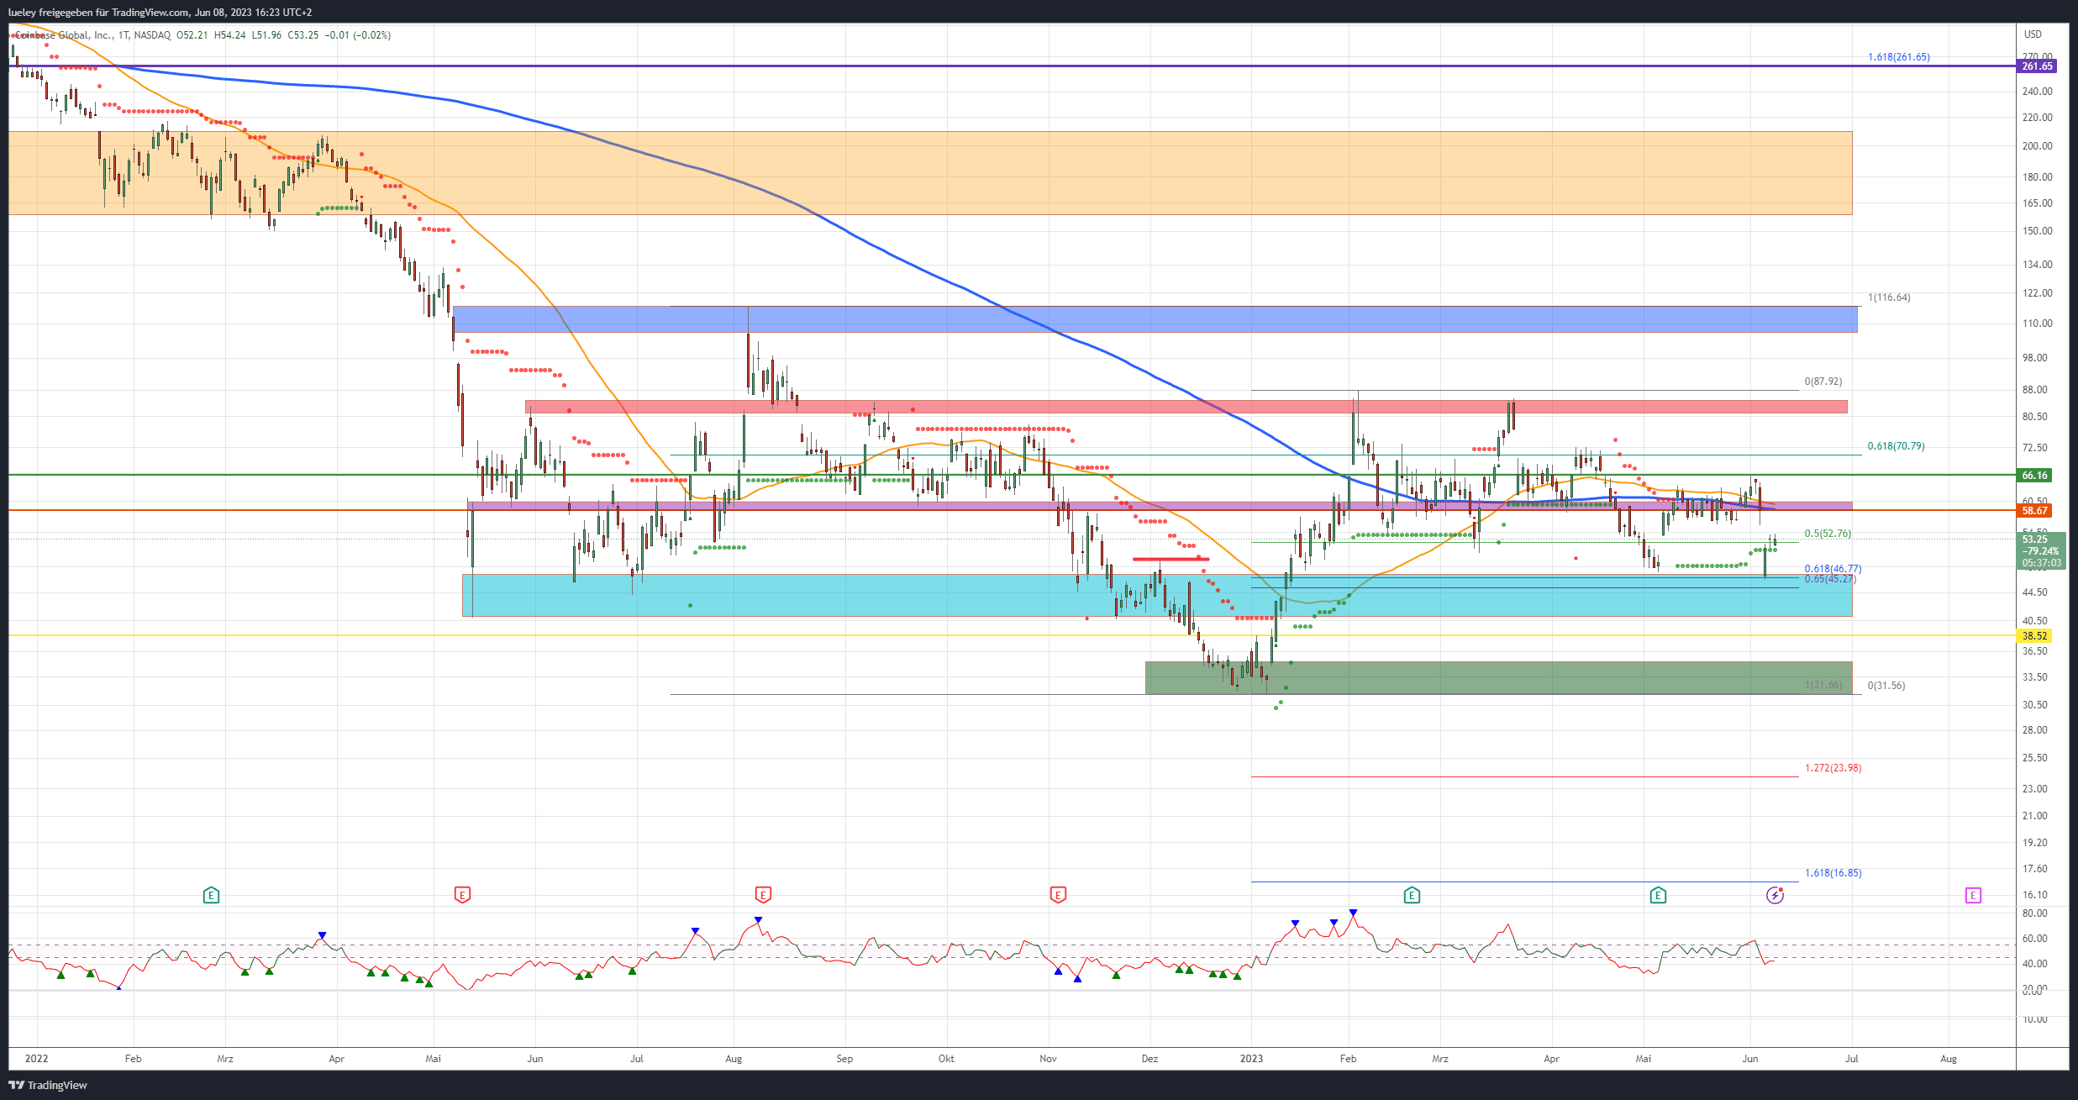Click the 0.618(70.79) Fibonacci label
Screen dimensions: 2078x1100
1896,446
